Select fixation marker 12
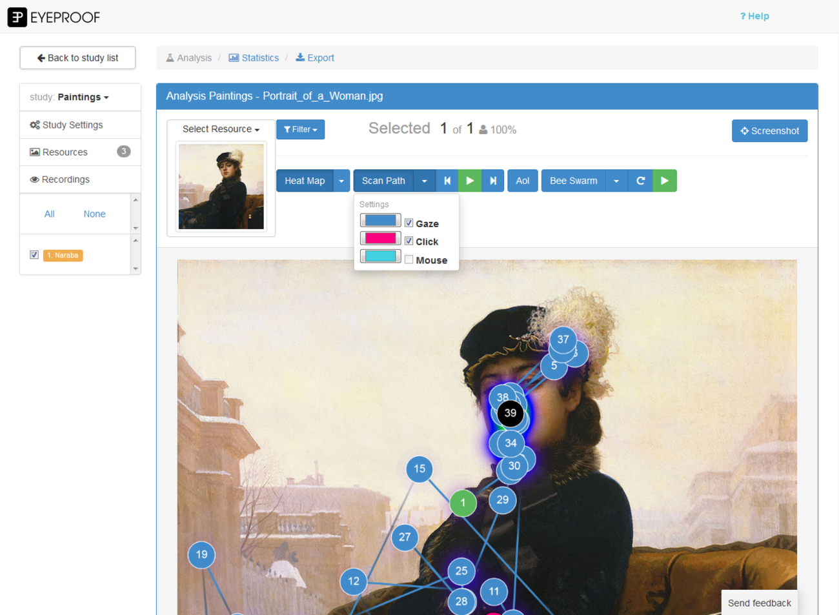 [x=354, y=581]
